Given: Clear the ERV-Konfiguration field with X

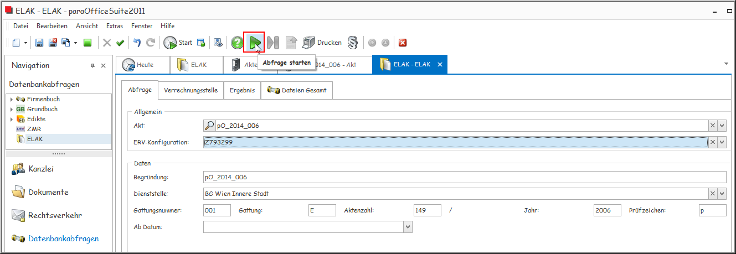Looking at the screenshot, I should click(x=713, y=142).
